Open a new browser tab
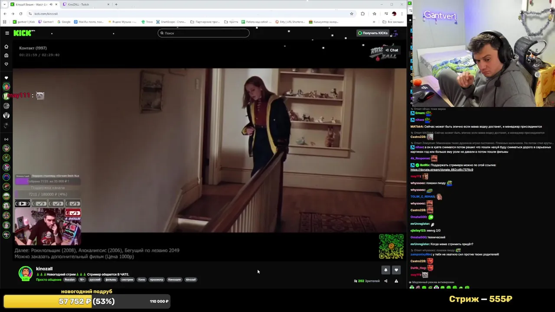This screenshot has width=555, height=312. click(116, 4)
